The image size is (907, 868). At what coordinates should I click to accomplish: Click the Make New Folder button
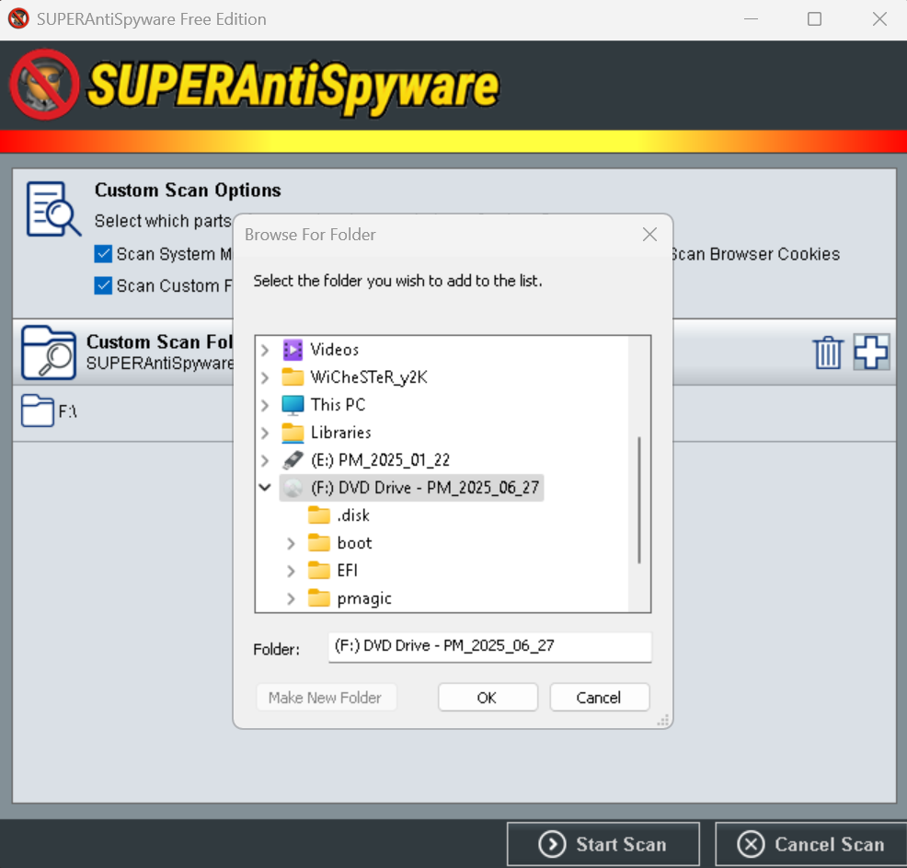[x=326, y=698]
